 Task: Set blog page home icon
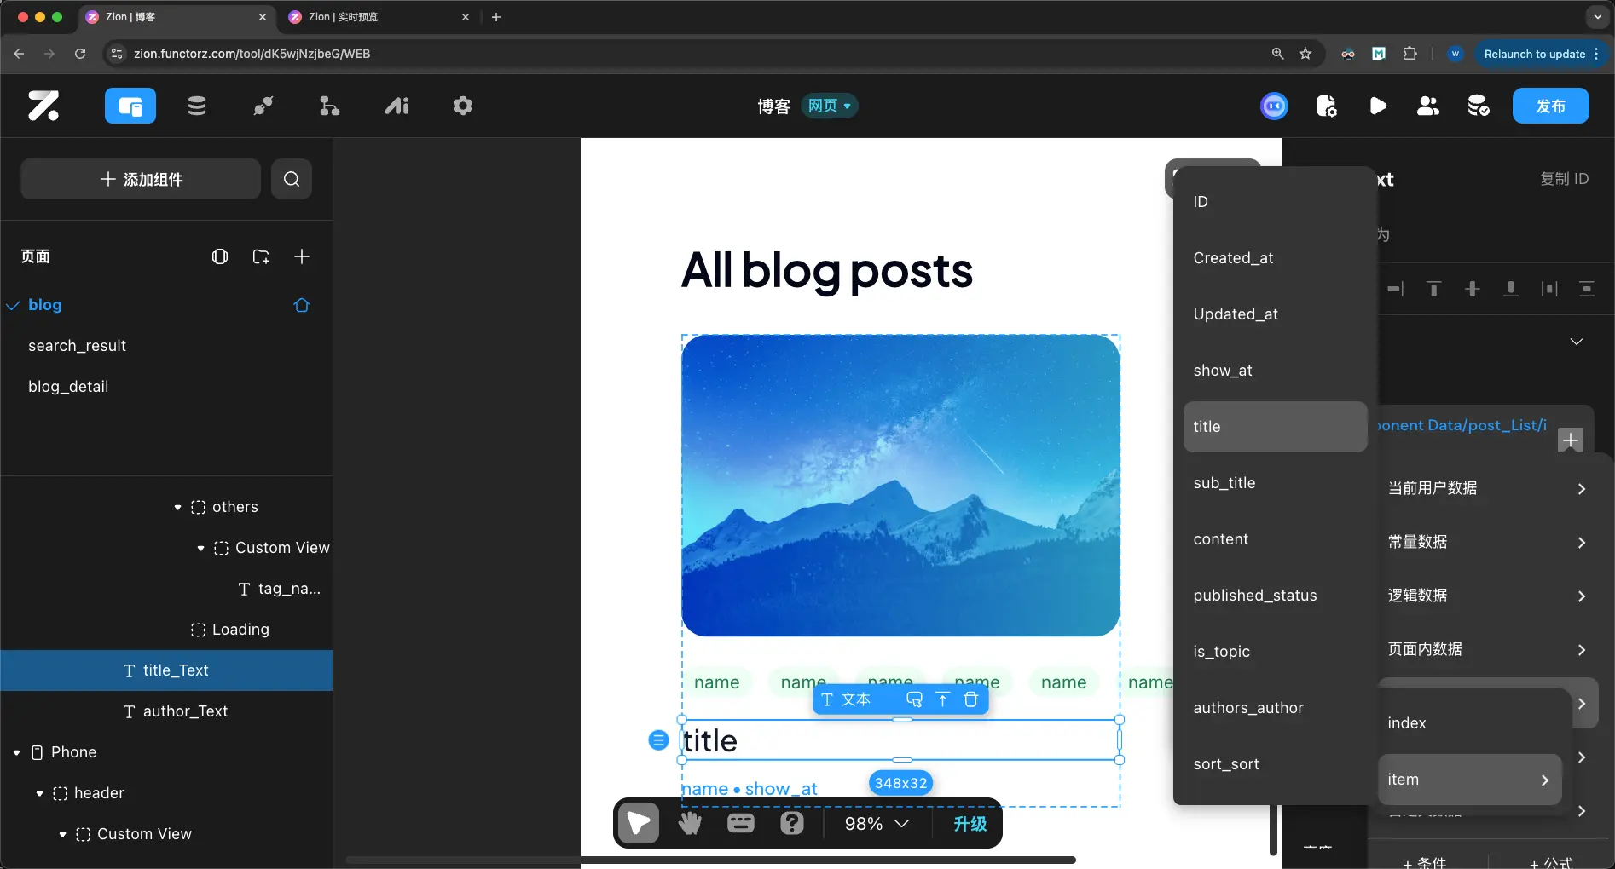coord(302,305)
